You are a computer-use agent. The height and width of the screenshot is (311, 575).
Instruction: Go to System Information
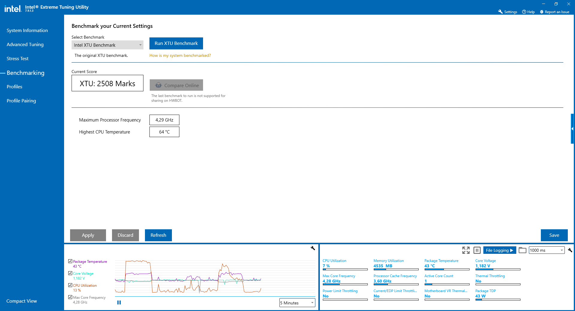coord(27,31)
